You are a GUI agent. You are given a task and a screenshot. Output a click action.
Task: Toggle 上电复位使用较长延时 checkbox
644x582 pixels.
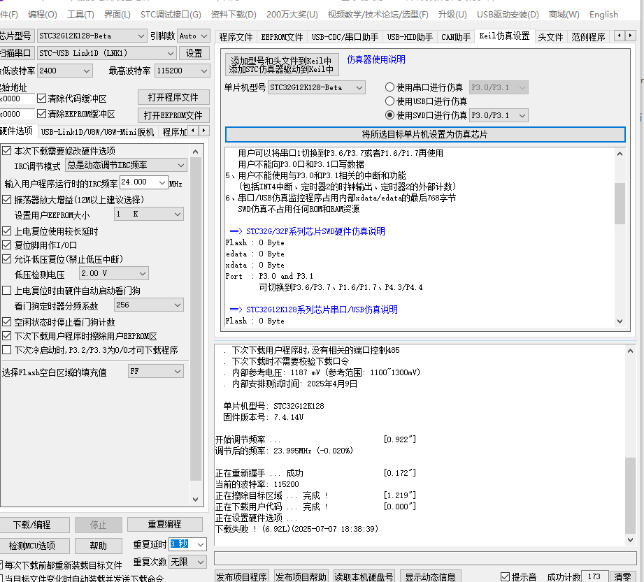coord(6,231)
